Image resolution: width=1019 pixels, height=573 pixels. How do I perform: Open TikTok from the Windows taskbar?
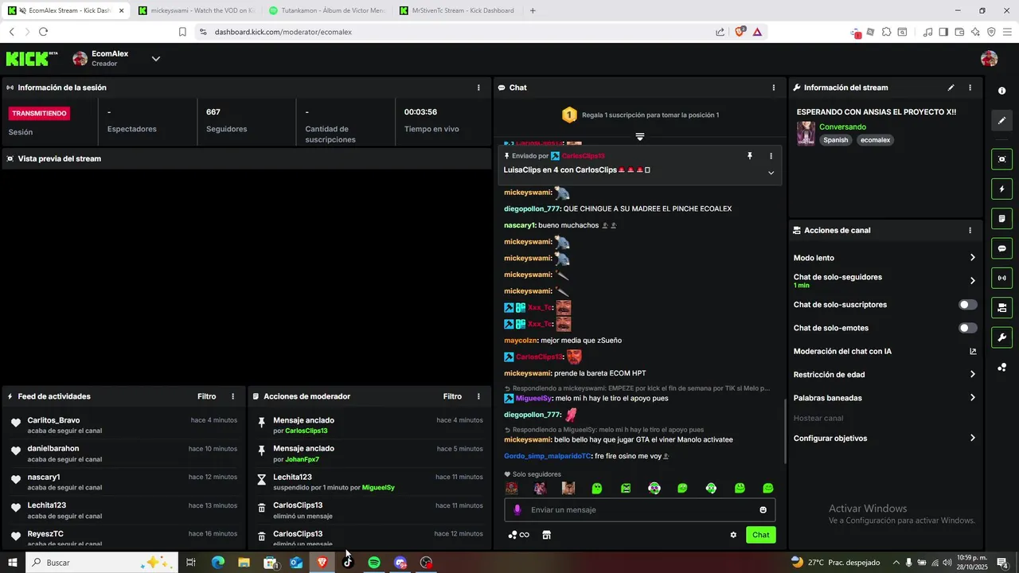[x=348, y=563]
